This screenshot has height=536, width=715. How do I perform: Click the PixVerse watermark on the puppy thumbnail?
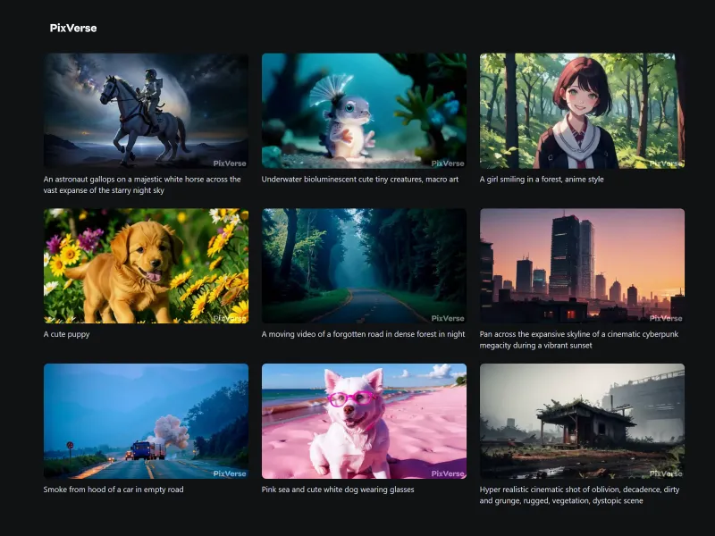coord(230,316)
